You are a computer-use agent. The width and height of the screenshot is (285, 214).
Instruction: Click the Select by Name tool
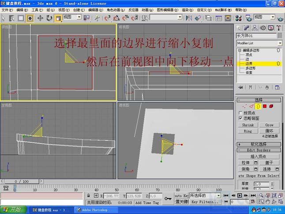pyautogui.click(x=11, y=18)
